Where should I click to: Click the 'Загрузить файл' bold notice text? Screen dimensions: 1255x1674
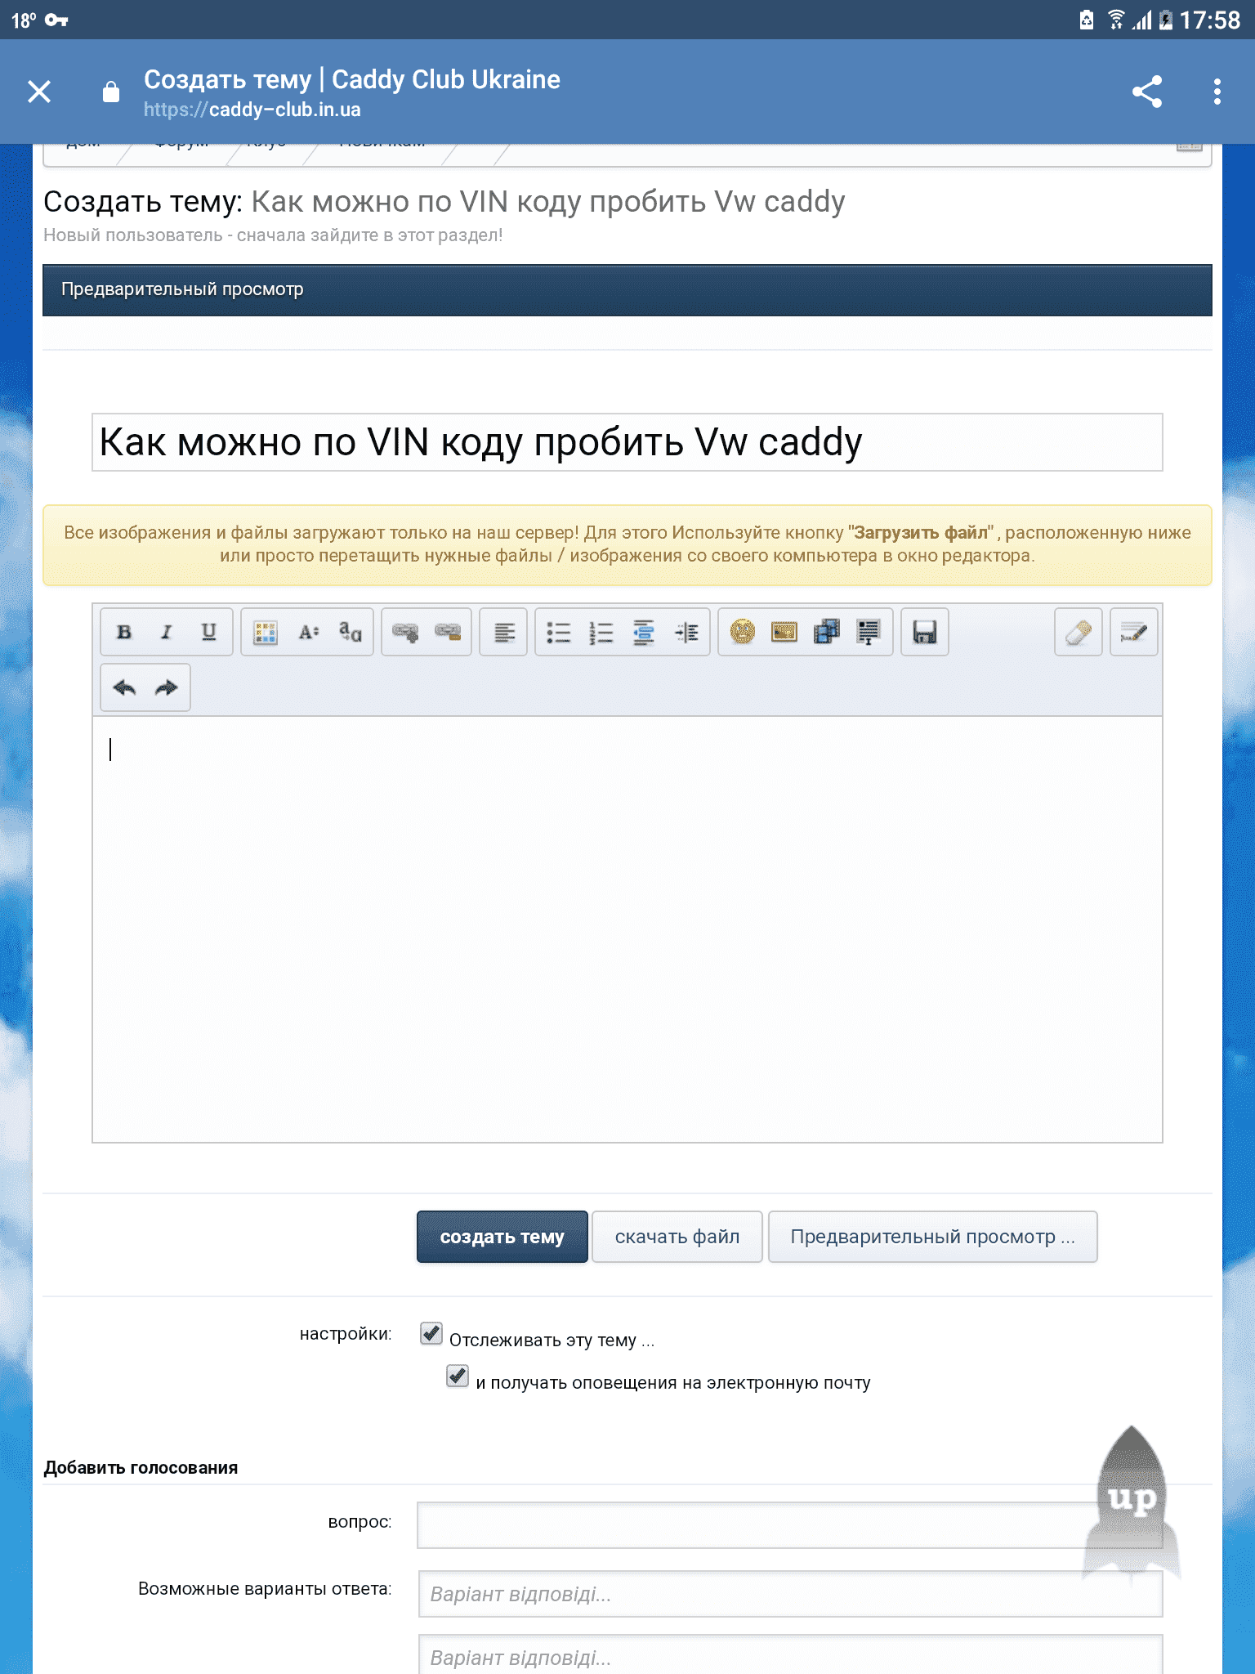pyautogui.click(x=922, y=533)
